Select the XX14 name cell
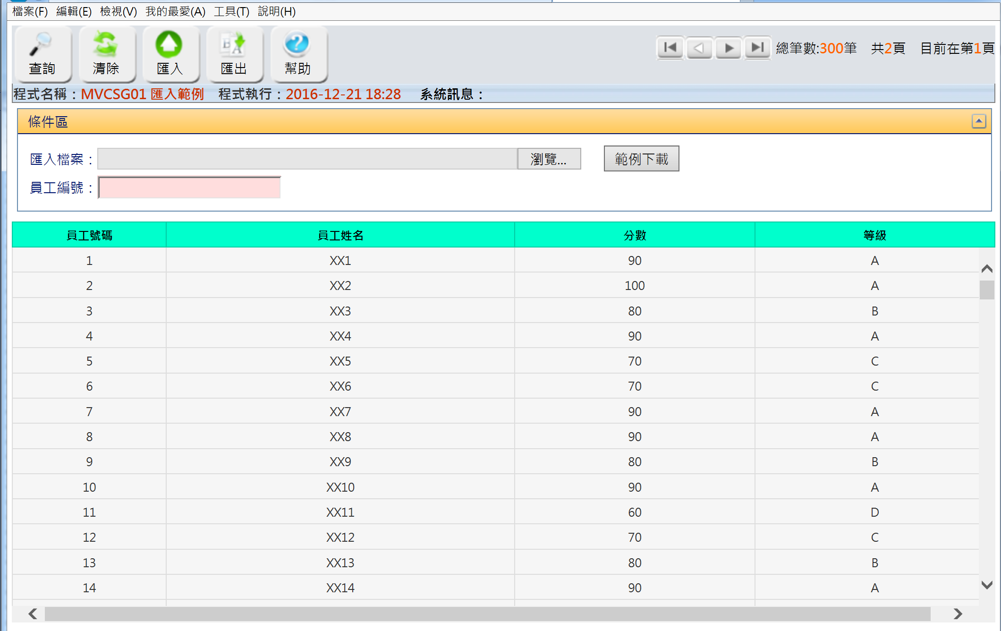Screen dimensions: 1001x631 pos(340,588)
